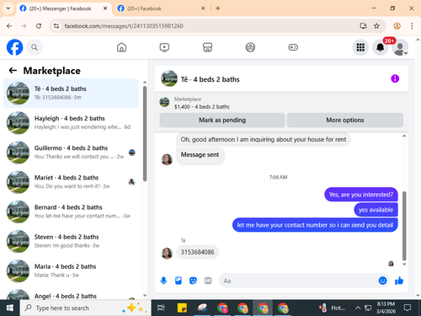Choose a sticker from the sticker icon
This screenshot has height=316, width=421.
click(x=193, y=281)
